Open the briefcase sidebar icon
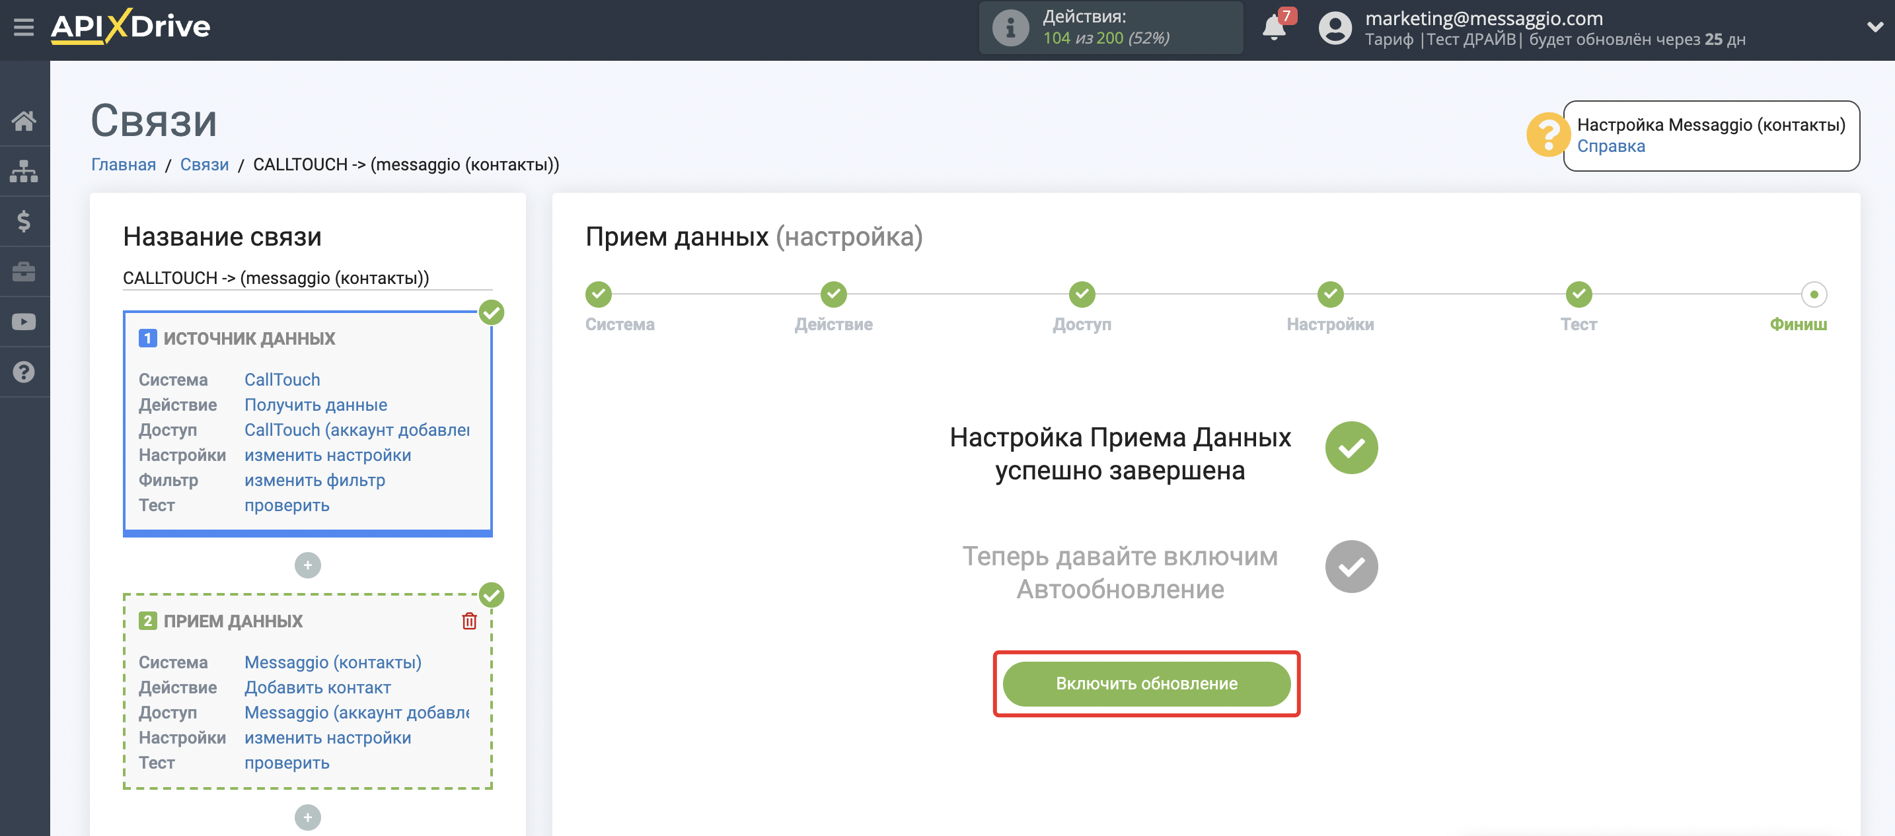 click(x=24, y=271)
